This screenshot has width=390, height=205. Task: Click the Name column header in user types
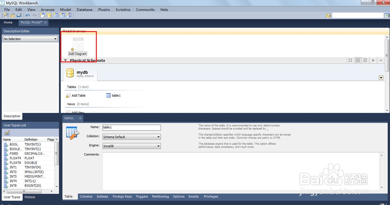13,140
